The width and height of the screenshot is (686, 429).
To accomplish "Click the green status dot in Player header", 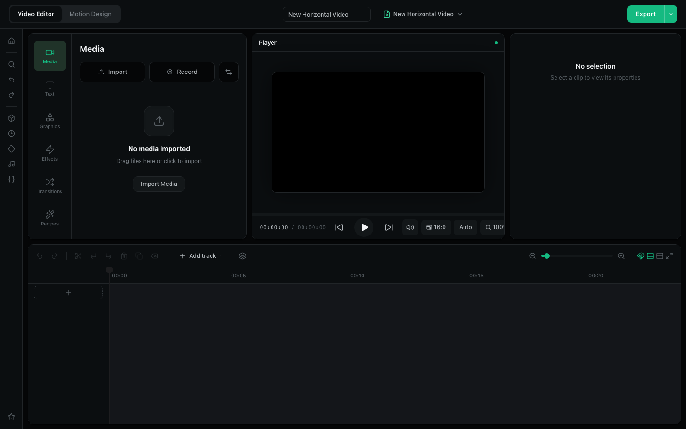I will coord(496,43).
